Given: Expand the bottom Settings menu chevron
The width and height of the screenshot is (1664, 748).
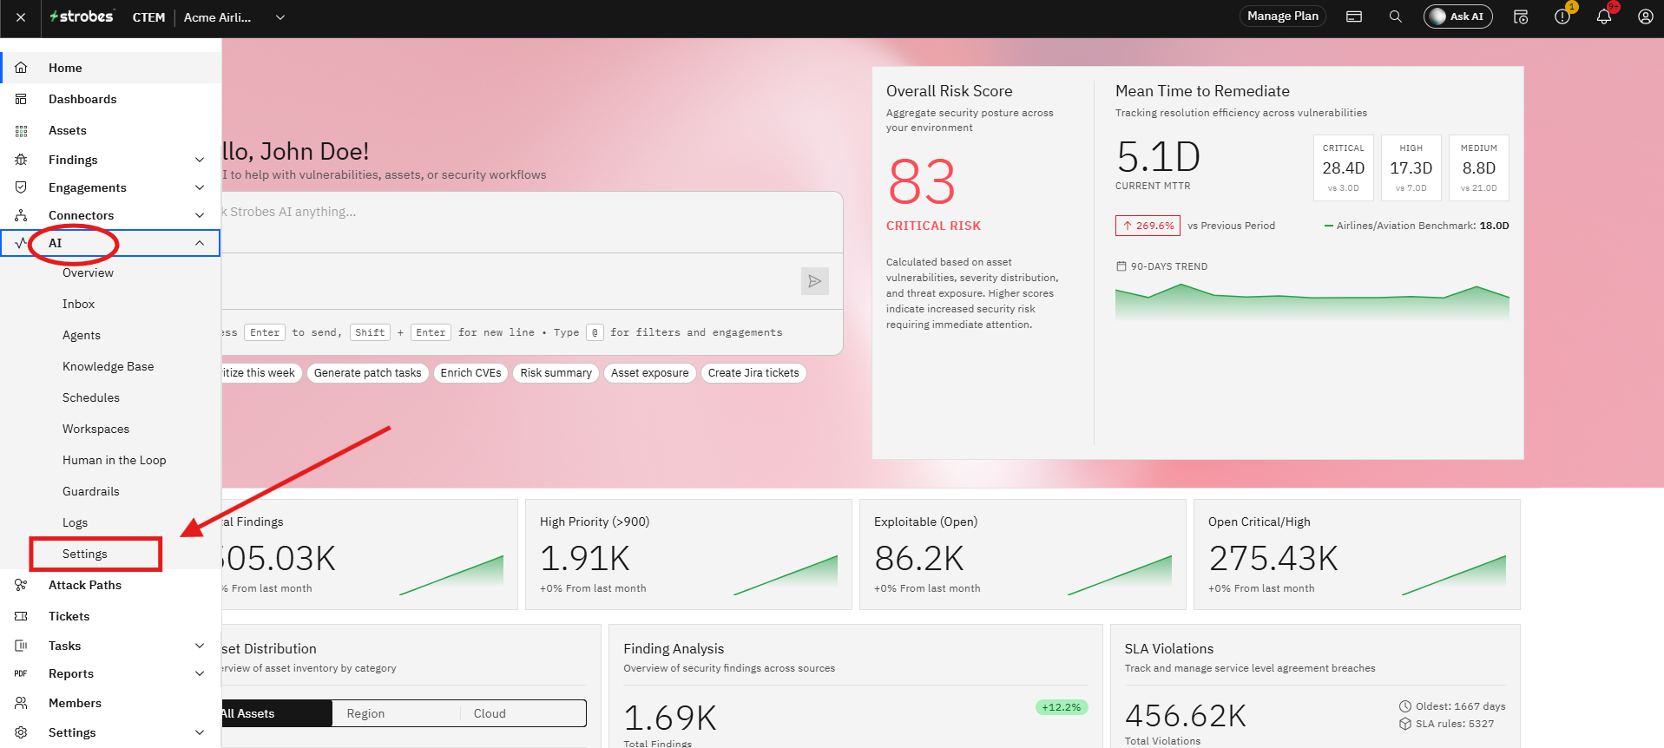Looking at the screenshot, I should coord(200,732).
